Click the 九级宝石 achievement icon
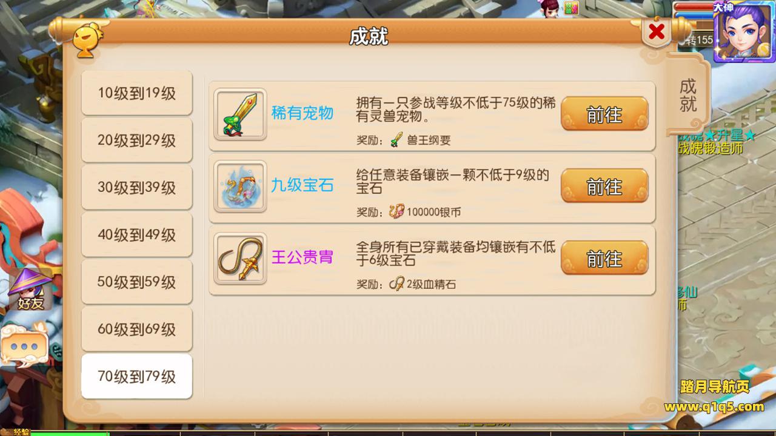Screen dimensions: 776x436 [x=240, y=187]
